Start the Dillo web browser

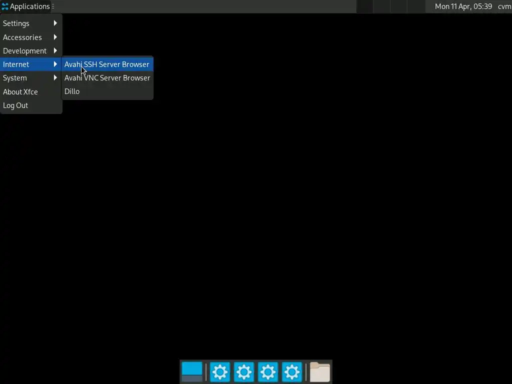107,91
